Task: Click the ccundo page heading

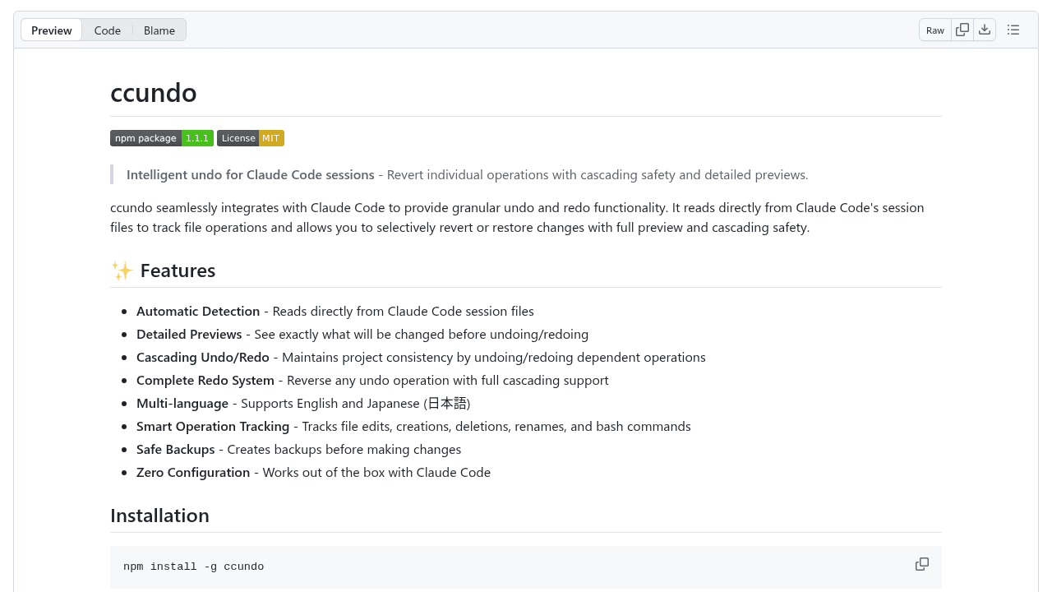Action: [154, 92]
